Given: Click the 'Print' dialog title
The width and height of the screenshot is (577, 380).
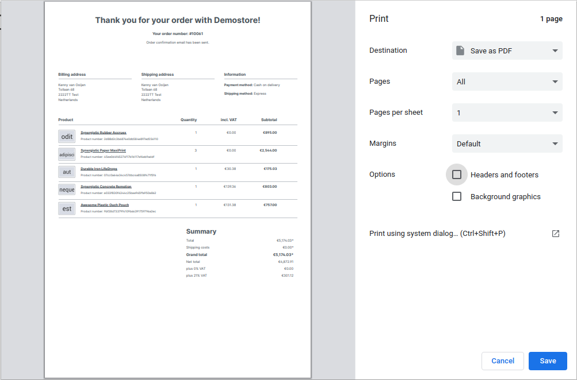Looking at the screenshot, I should 379,19.
